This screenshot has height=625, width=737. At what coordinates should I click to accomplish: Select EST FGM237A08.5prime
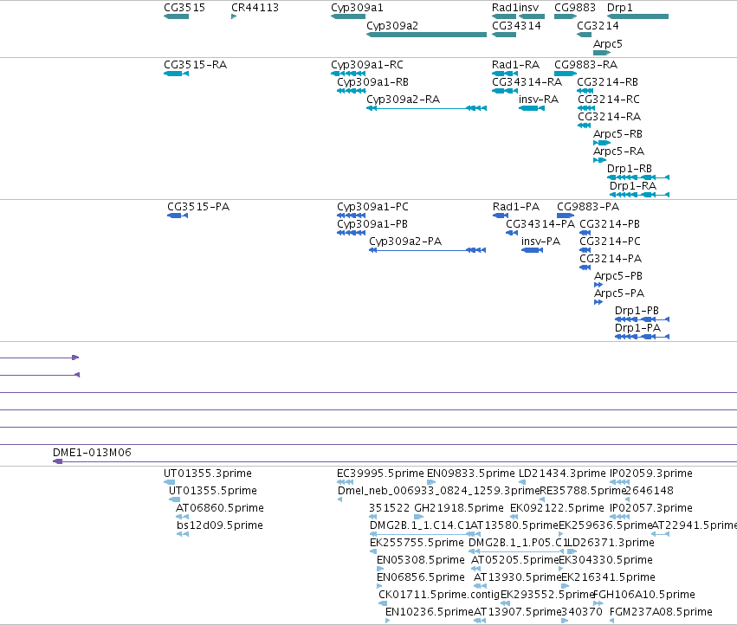(x=661, y=612)
